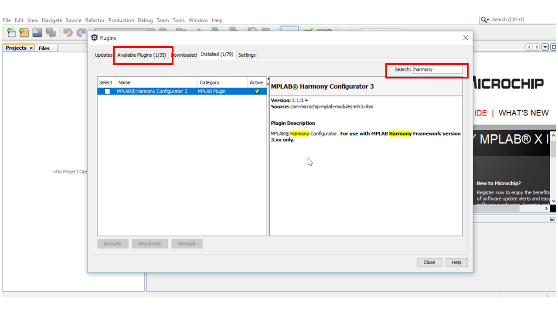Open the document list dropdown arrow

tap(545, 47)
